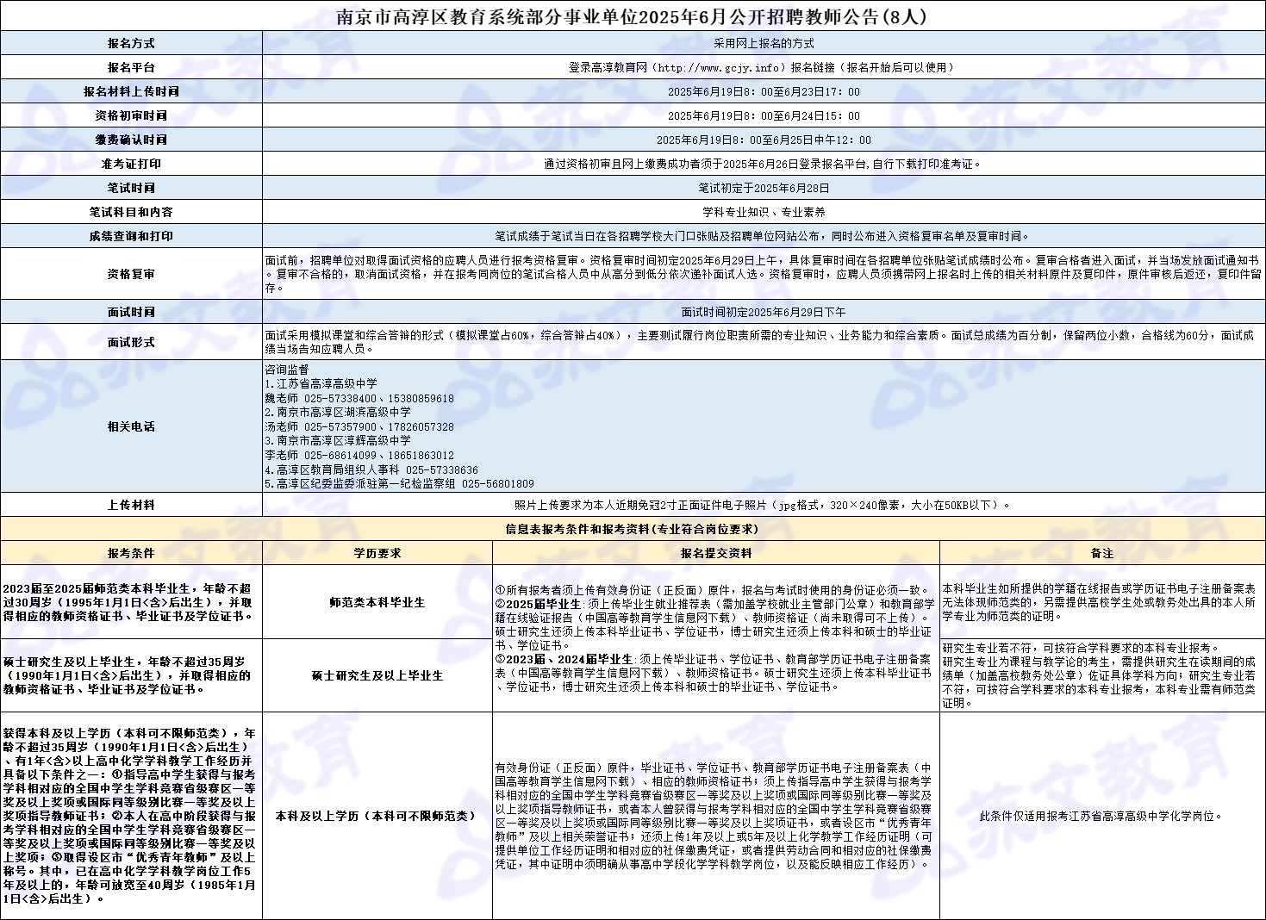Select the 面试时间 row label
Screen dimensions: 1266x920
click(x=131, y=312)
